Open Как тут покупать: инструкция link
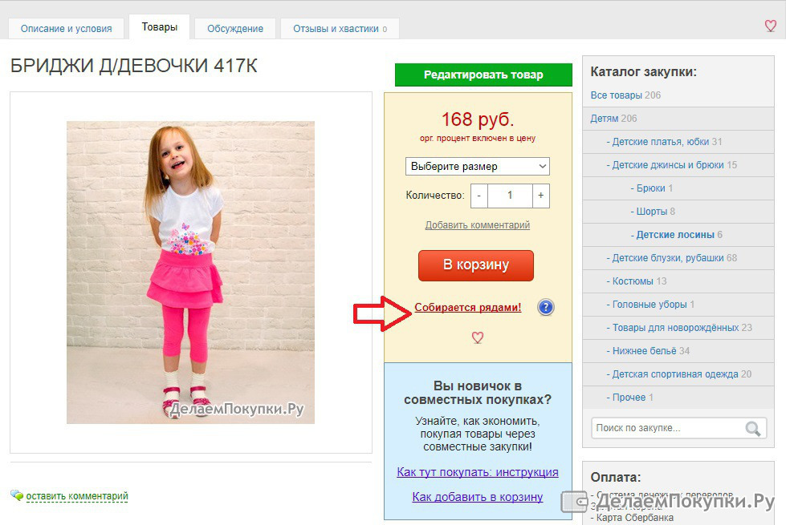Viewport: 786px width, 525px height. pos(477,472)
